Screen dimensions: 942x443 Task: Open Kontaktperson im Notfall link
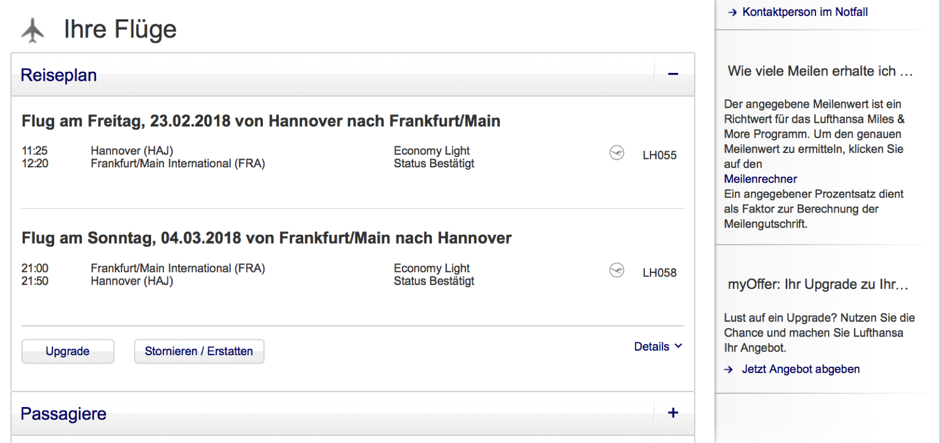tap(805, 12)
